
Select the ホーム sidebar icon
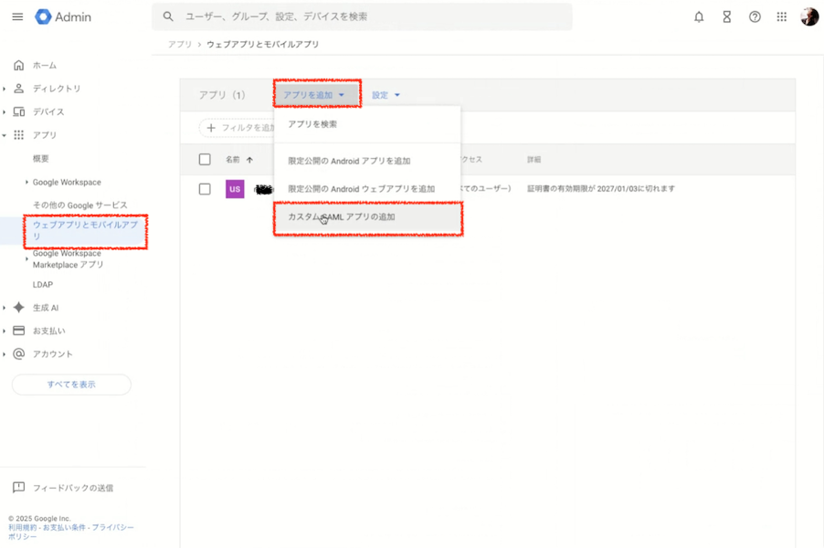18,65
